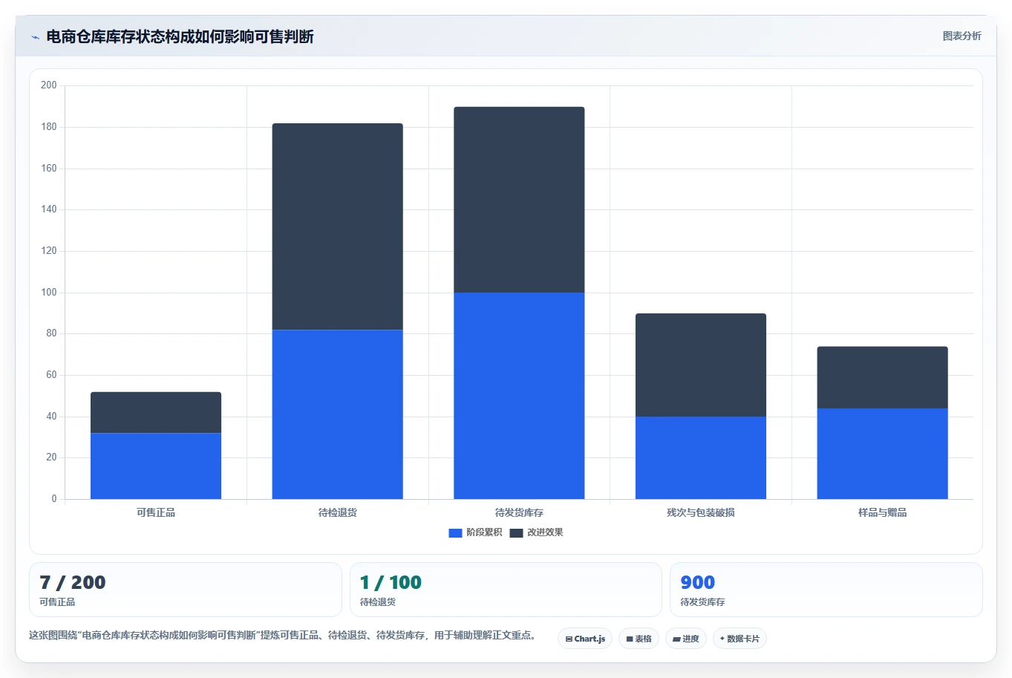Image resolution: width=1012 pixels, height=678 pixels.
Task: Click the blue segment of 待发货库存 bar
Action: click(519, 396)
